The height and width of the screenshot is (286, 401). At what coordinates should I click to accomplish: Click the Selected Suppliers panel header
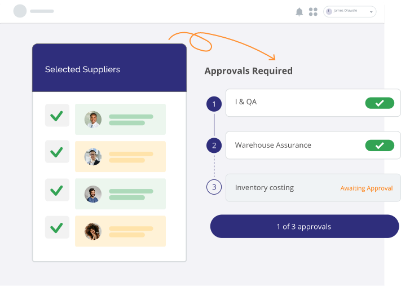[109, 68]
